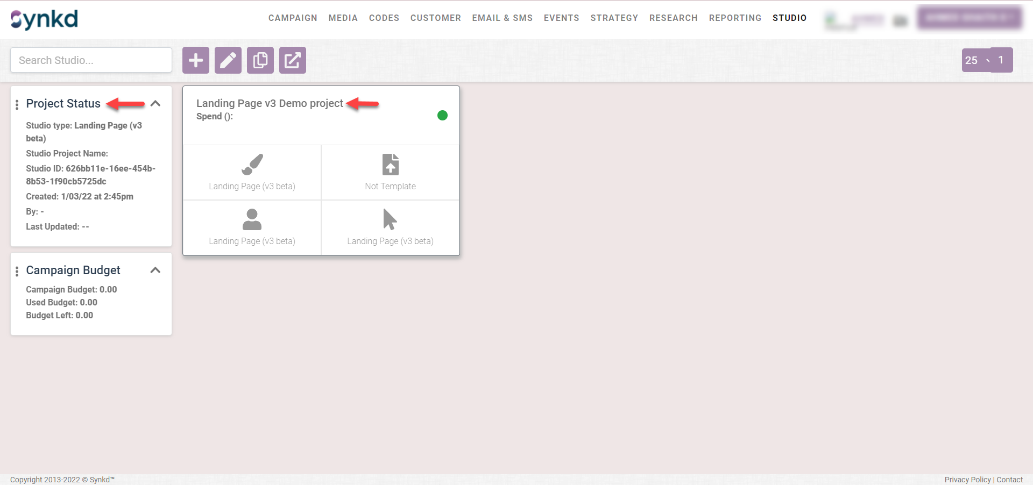Collapse the Campaign Budget panel
Image resolution: width=1033 pixels, height=485 pixels.
[155, 270]
